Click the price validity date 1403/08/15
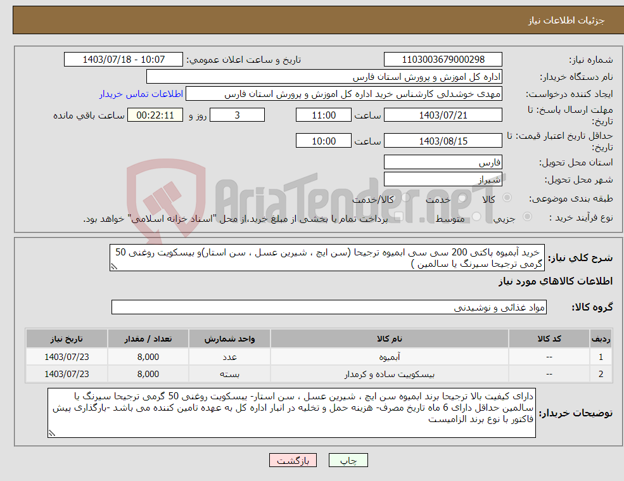624x481 pixels. pyautogui.click(x=443, y=141)
